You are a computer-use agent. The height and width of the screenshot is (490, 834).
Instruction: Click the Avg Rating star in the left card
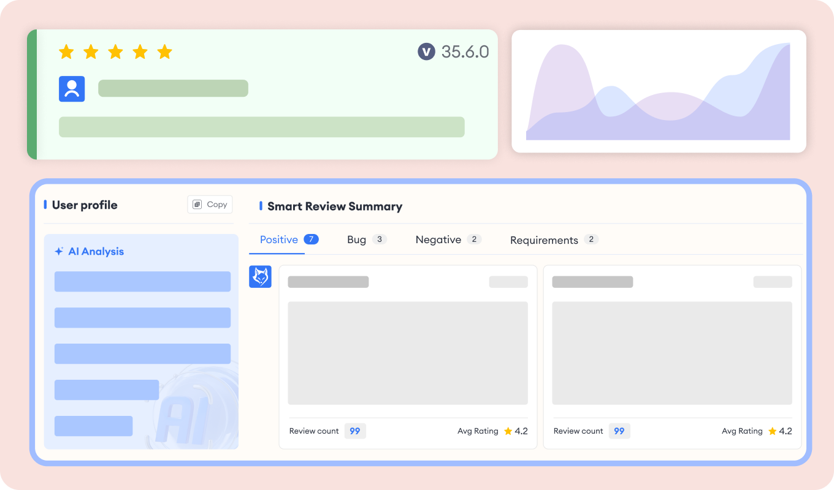(x=508, y=431)
